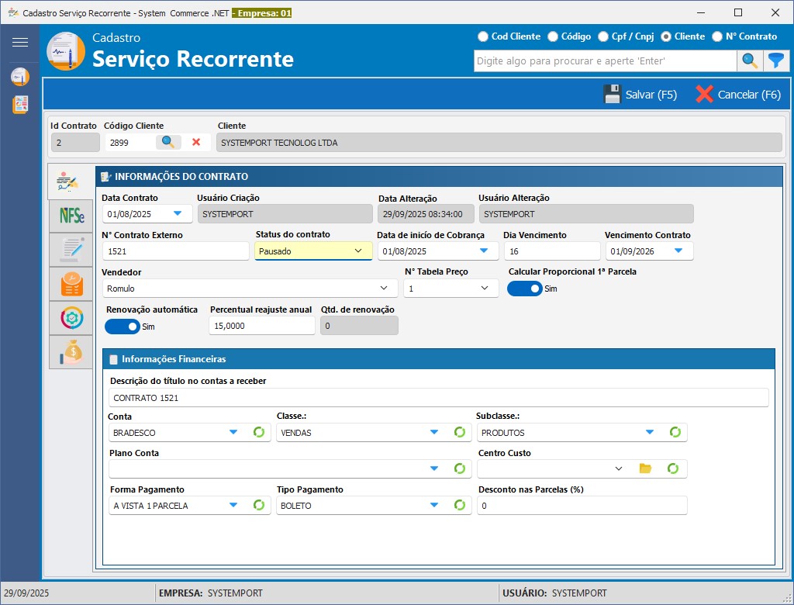Select the Cpf / Cnpj radio option
794x605 pixels.
pyautogui.click(x=604, y=36)
